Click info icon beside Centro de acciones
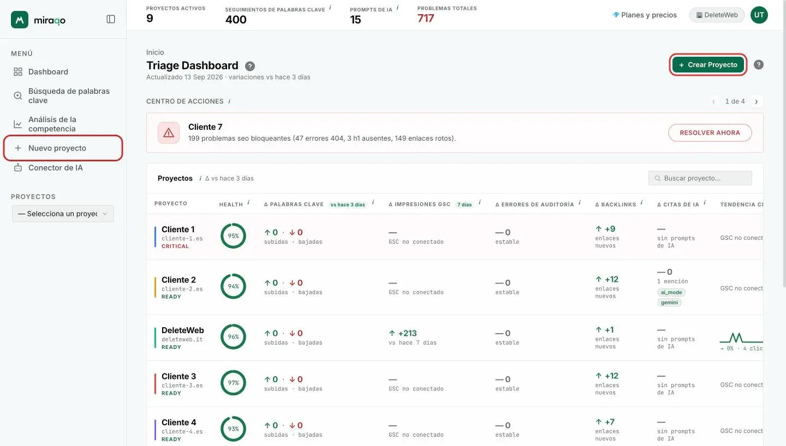786x446 pixels. (229, 101)
